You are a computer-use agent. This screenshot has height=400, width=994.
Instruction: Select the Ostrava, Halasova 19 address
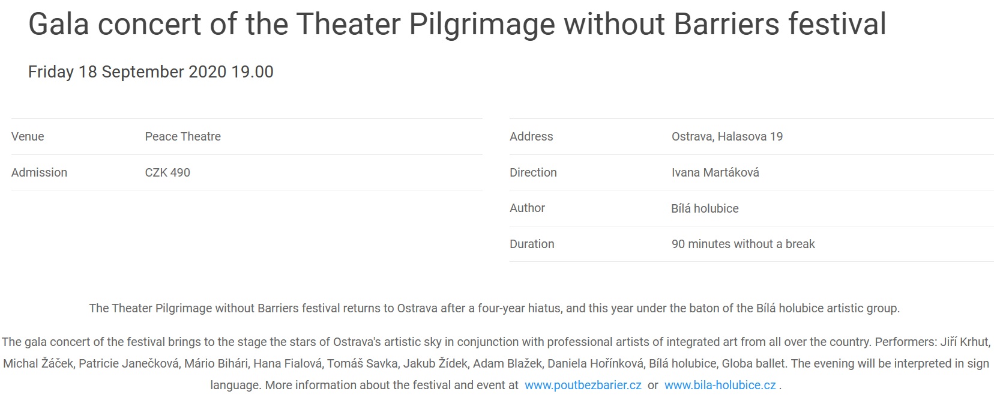point(727,136)
